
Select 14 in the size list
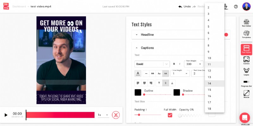[214, 83]
